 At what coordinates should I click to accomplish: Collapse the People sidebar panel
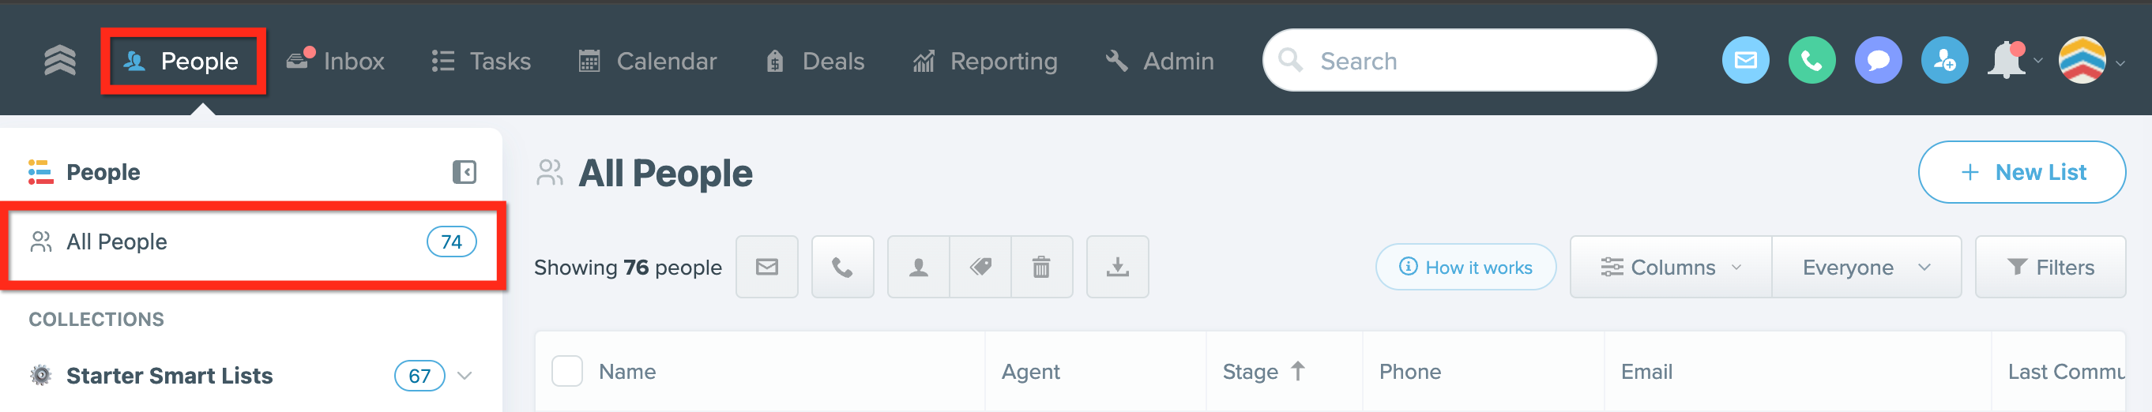(x=465, y=173)
